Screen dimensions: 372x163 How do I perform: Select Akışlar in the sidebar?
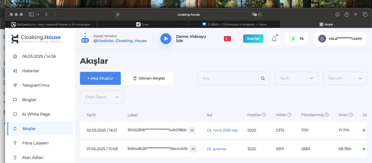point(40,129)
